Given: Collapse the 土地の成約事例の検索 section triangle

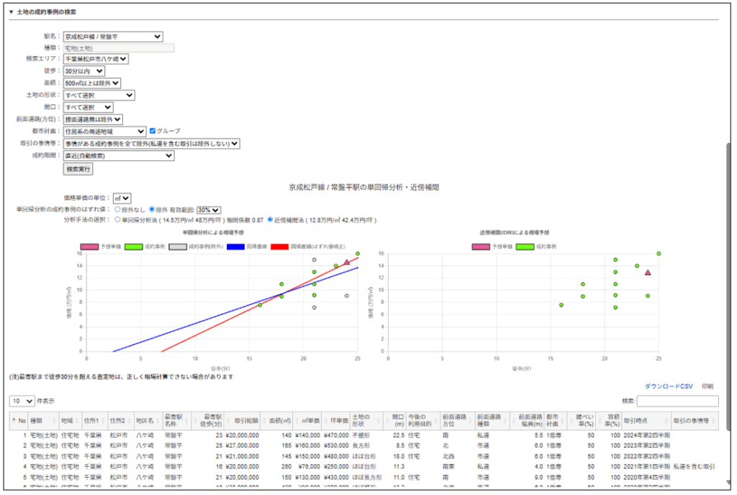Looking at the screenshot, I should coord(12,12).
